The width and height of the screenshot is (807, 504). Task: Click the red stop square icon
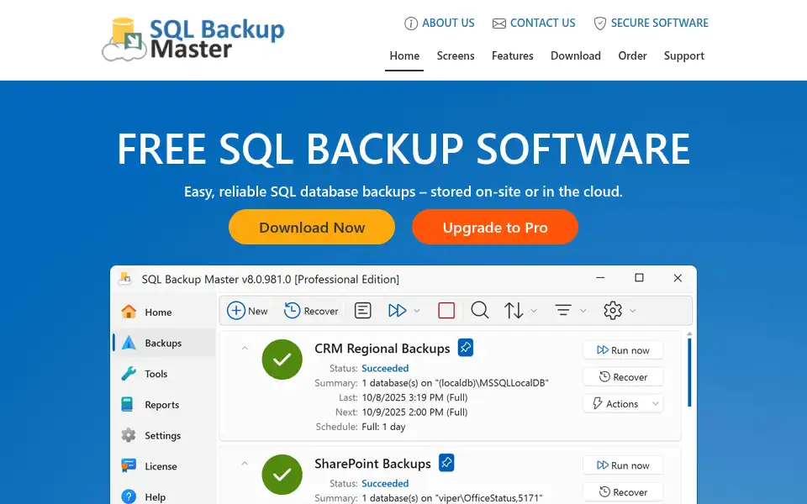coord(446,311)
